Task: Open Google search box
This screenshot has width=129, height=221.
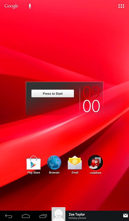Action: [11, 6]
